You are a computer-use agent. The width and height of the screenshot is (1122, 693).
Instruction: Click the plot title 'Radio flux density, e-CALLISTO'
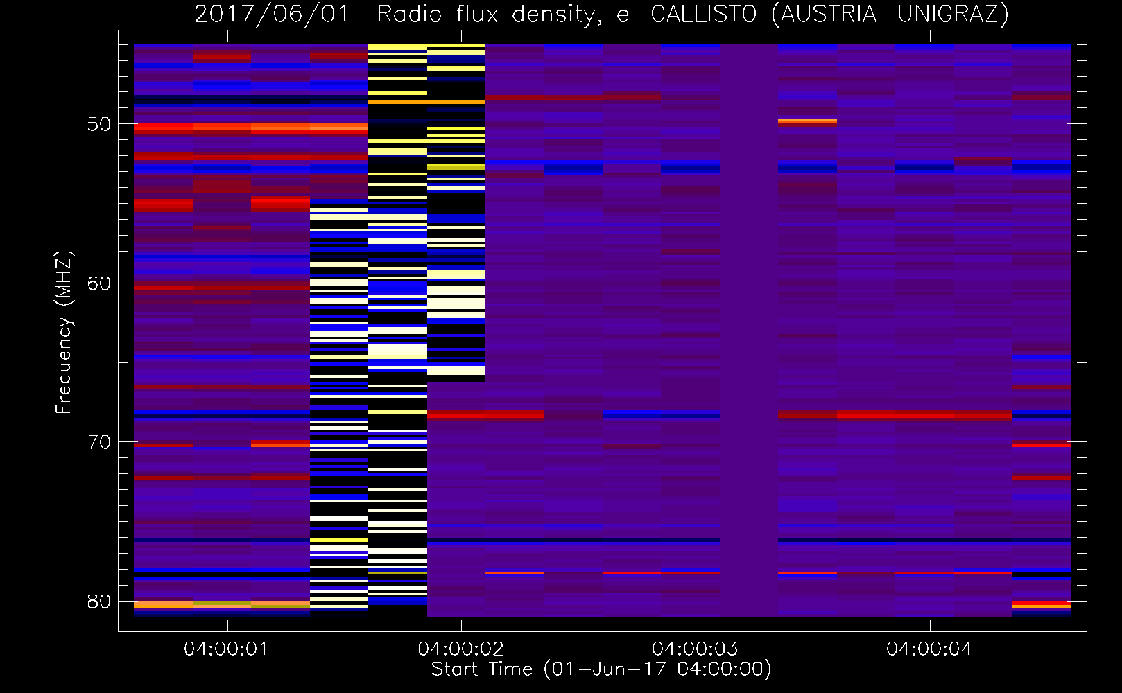(567, 15)
